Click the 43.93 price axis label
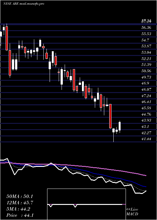Image resolution: width=157 pixels, height=220 pixels. [146, 120]
